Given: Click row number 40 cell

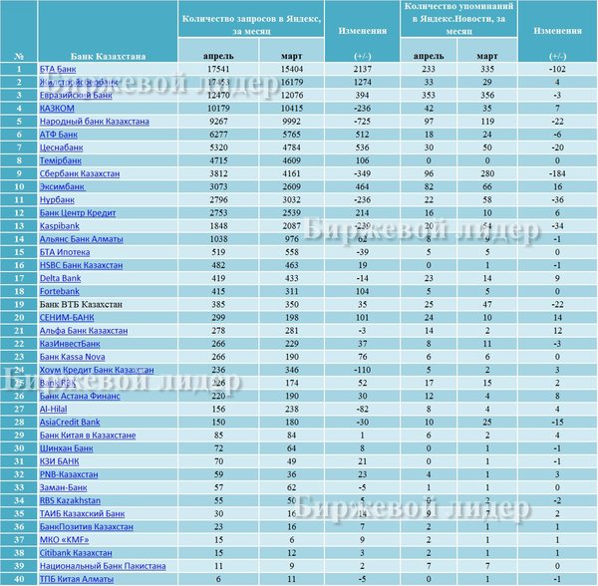Looking at the screenshot, I should (x=19, y=579).
